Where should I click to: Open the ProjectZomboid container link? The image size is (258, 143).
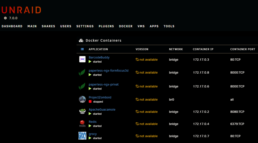(x=100, y=97)
